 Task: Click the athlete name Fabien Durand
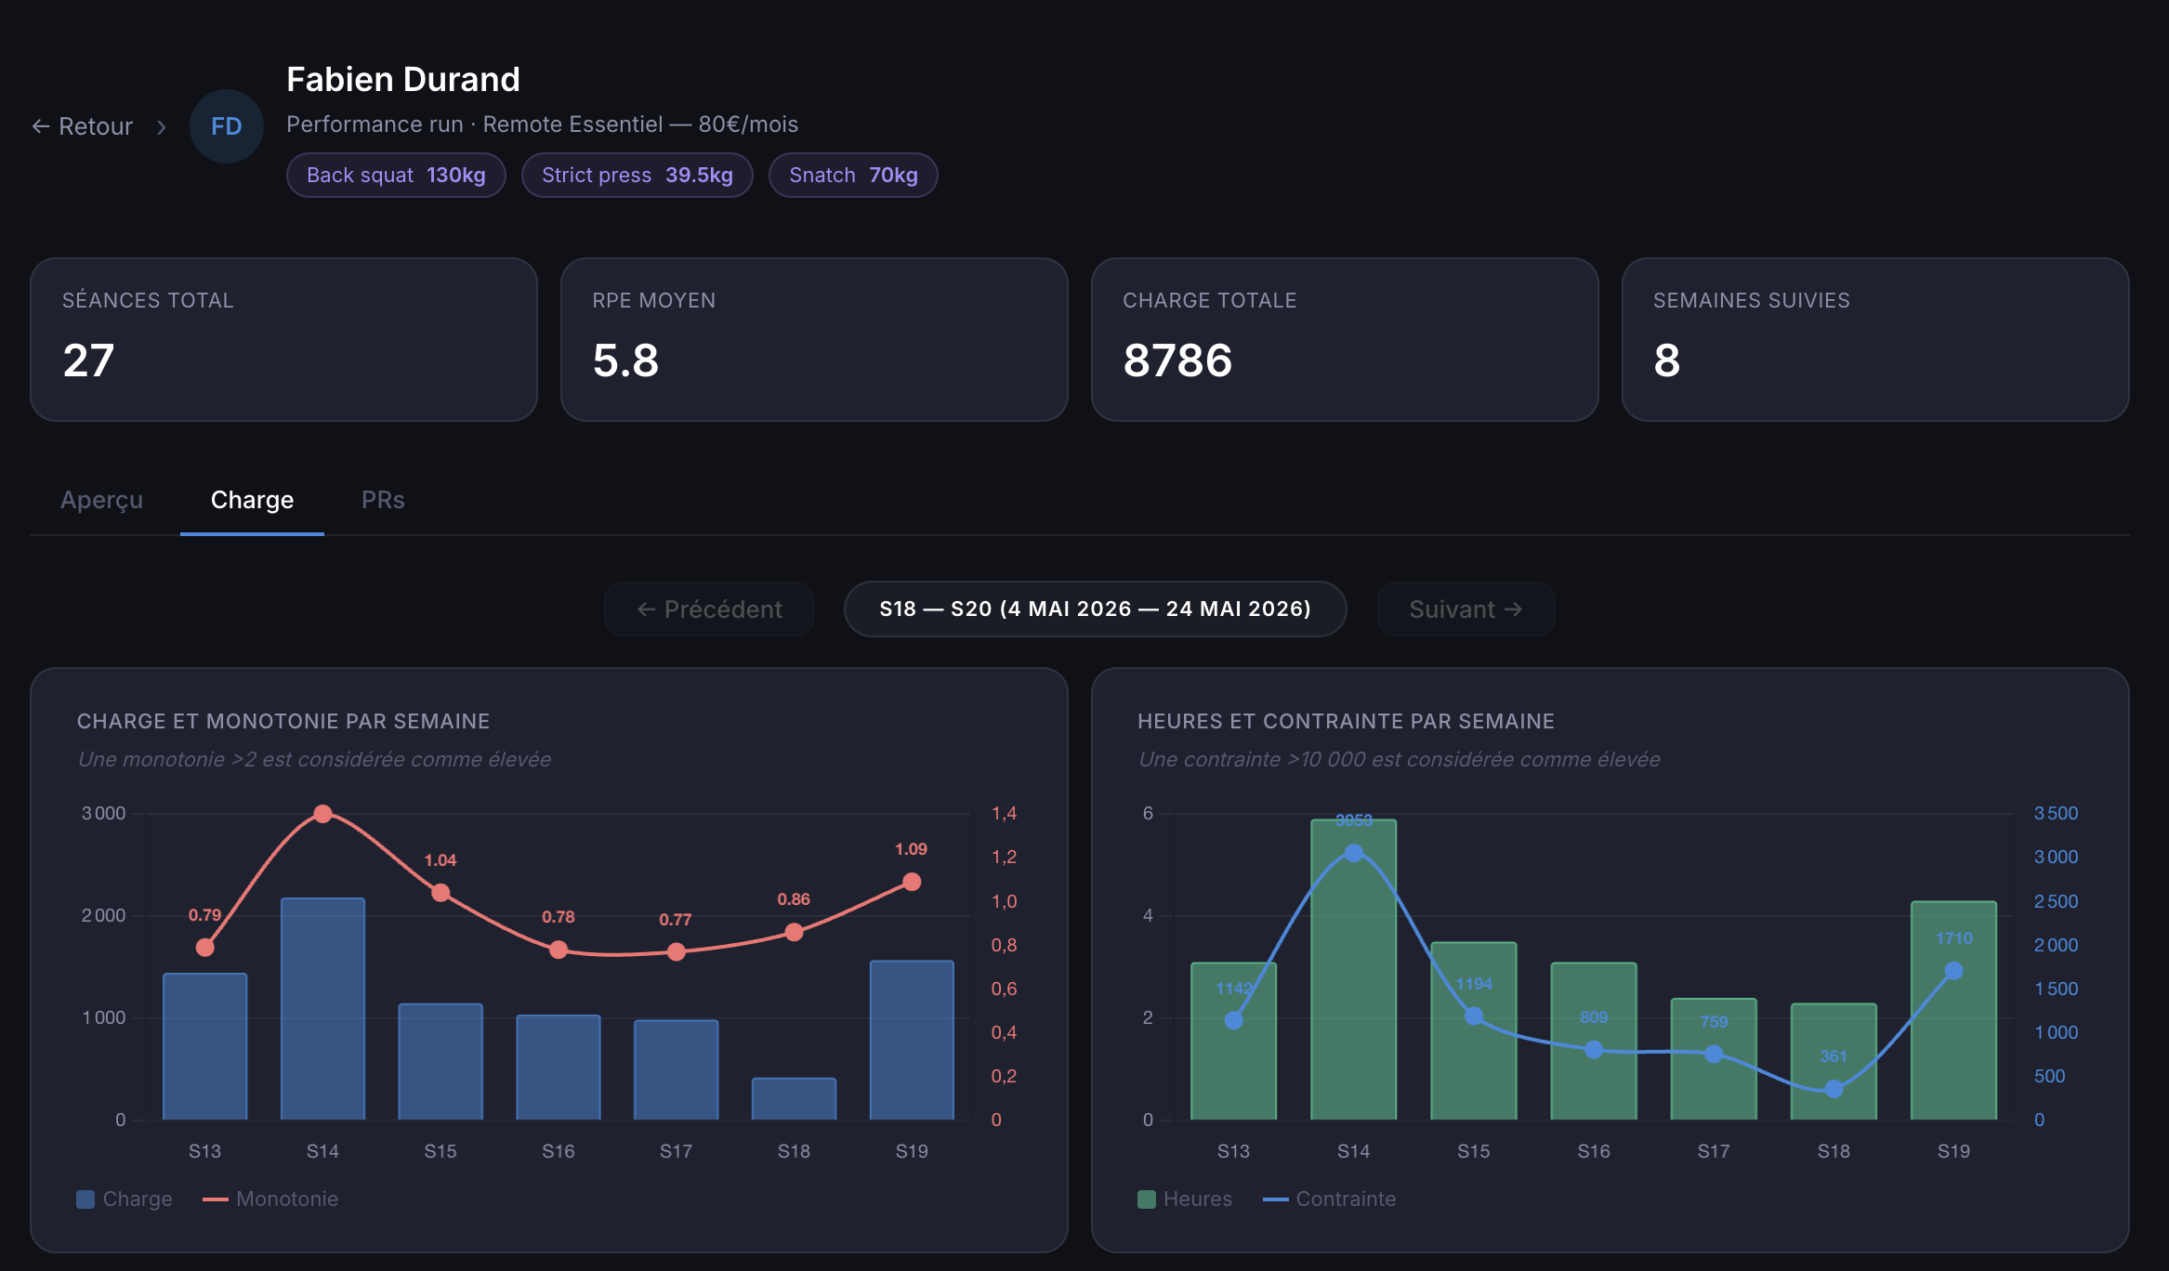(x=403, y=80)
